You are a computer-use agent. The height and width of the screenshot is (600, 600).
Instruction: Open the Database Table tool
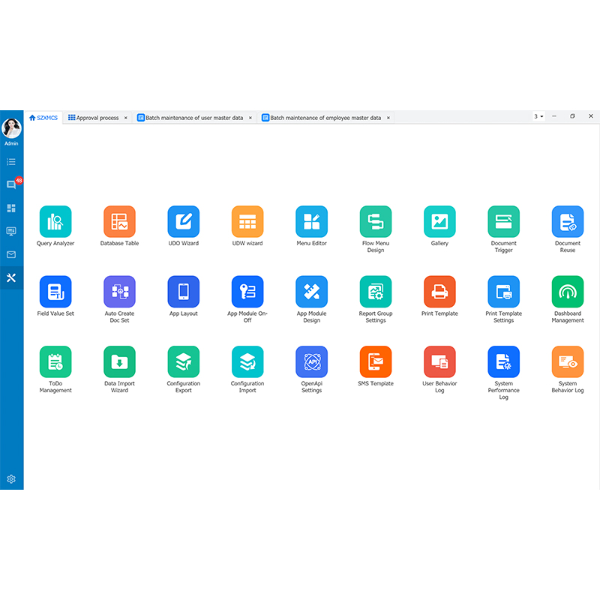pos(118,220)
